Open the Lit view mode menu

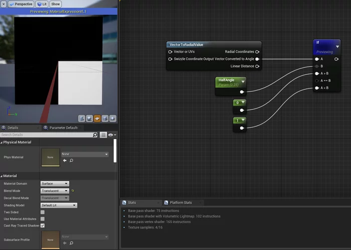pyautogui.click(x=42, y=4)
